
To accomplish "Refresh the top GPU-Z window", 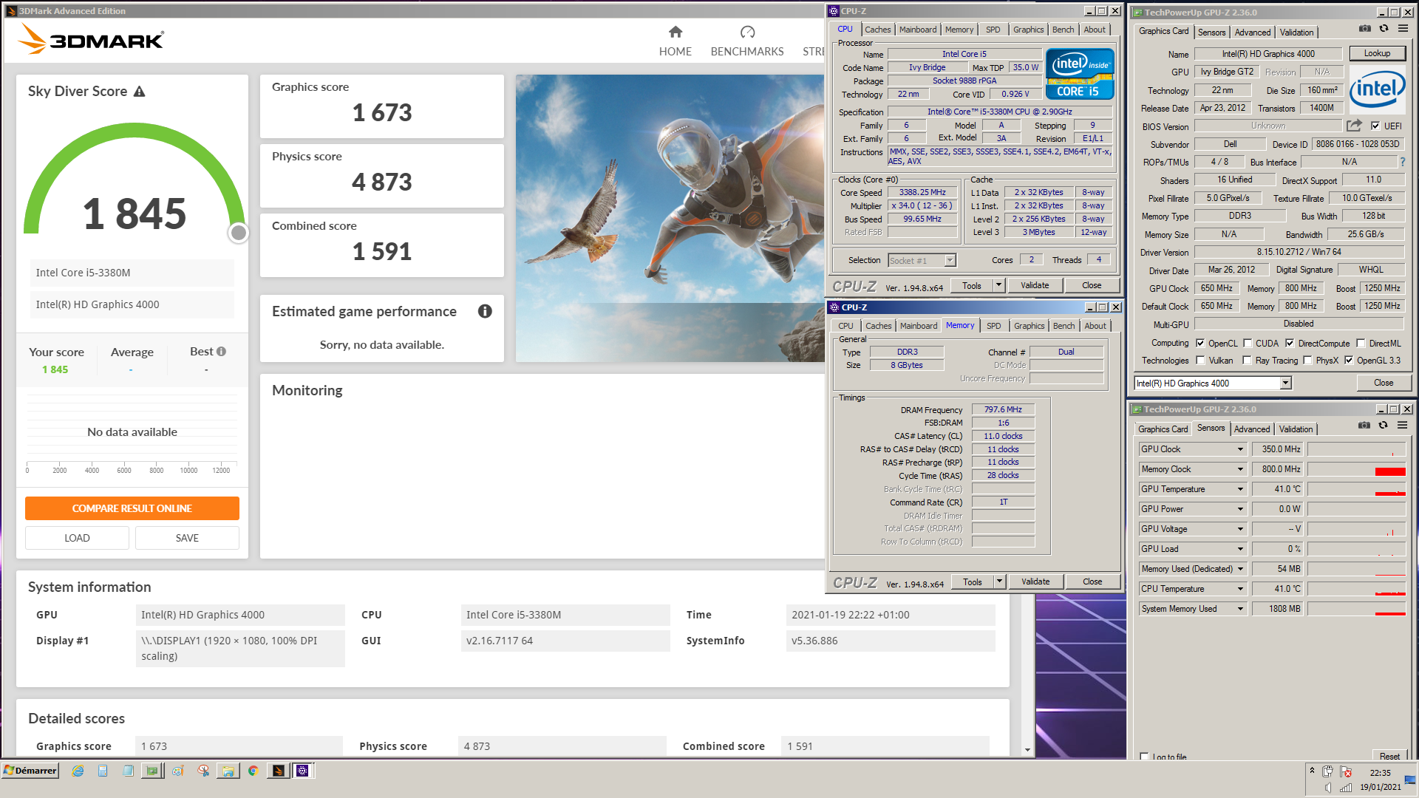I will pyautogui.click(x=1384, y=29).
